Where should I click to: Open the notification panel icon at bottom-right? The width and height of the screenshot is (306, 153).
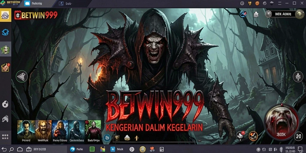click(x=300, y=149)
